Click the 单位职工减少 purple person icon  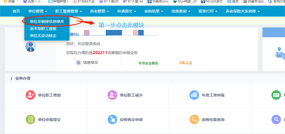pos(112,95)
